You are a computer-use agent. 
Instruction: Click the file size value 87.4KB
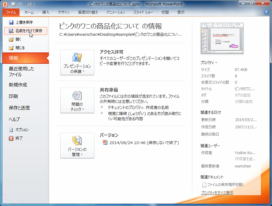coord(241,70)
